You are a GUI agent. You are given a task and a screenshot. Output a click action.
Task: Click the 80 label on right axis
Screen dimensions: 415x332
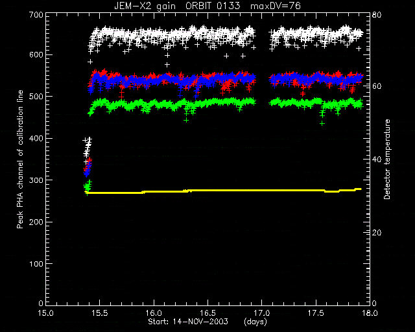[376, 15]
